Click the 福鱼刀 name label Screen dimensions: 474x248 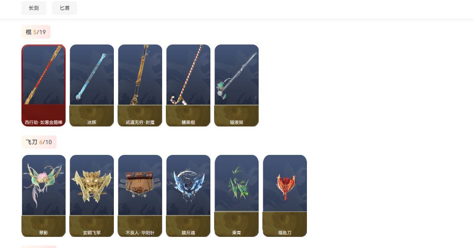click(x=285, y=233)
